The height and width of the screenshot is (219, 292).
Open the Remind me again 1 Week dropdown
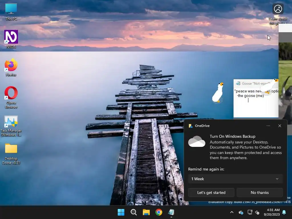click(x=235, y=179)
